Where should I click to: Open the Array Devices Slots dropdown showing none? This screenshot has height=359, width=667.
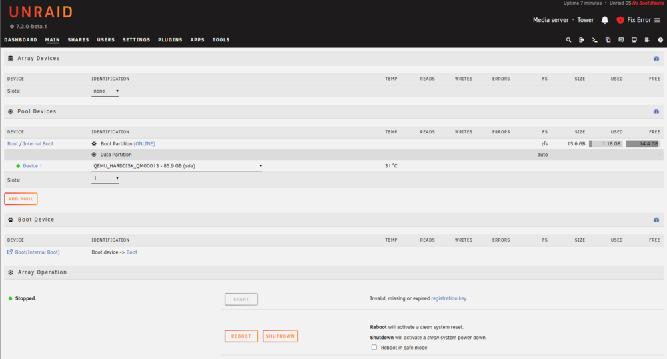(x=105, y=91)
